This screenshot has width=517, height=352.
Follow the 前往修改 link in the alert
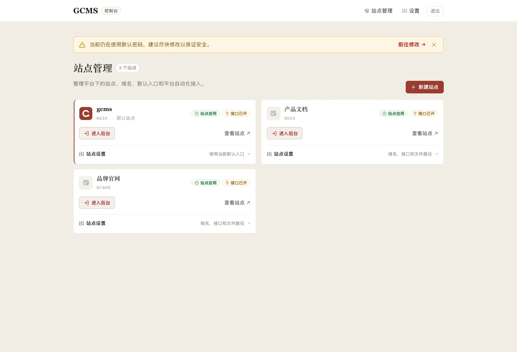click(412, 45)
